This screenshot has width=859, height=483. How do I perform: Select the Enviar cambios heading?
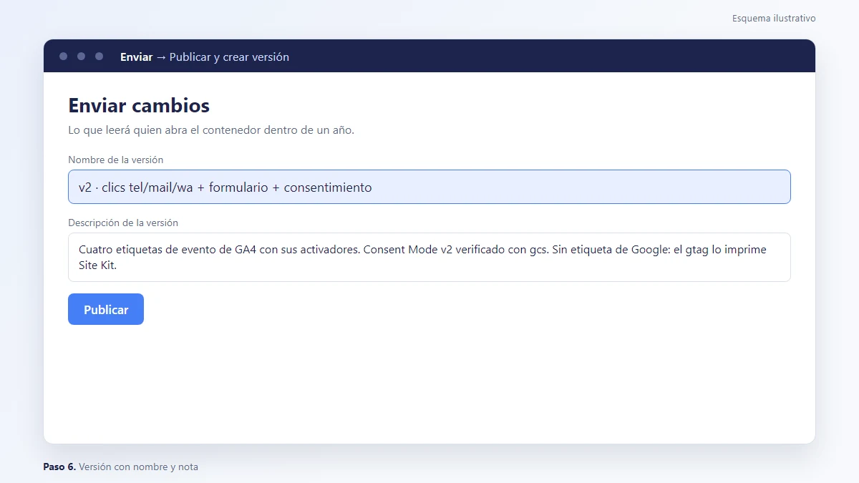tap(139, 105)
